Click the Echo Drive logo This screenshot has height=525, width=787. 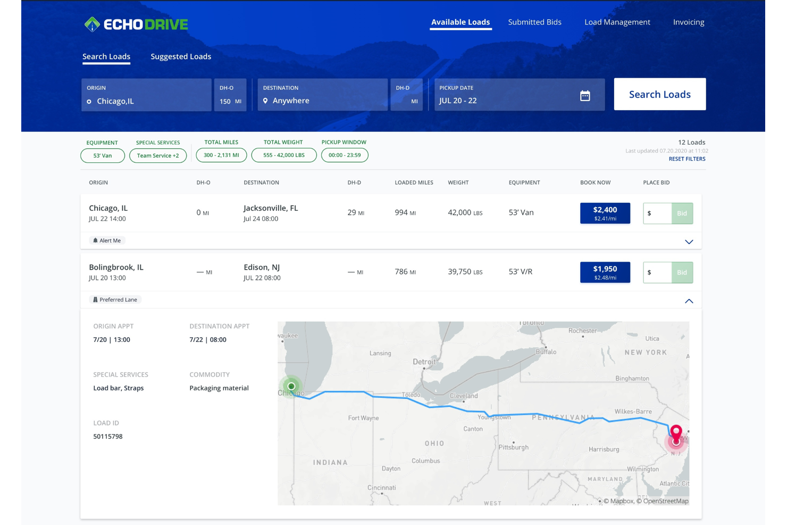(136, 23)
